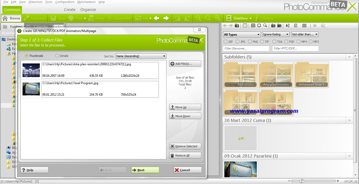
Task: Switch to the Organize tab
Action: [x=88, y=10]
